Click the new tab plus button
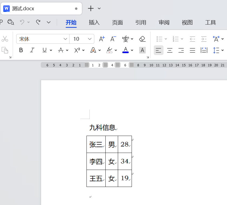Image resolution: width=227 pixels, height=205 pixels. click(91, 9)
